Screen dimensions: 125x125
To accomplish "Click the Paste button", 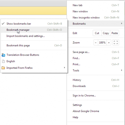I will [115, 33].
